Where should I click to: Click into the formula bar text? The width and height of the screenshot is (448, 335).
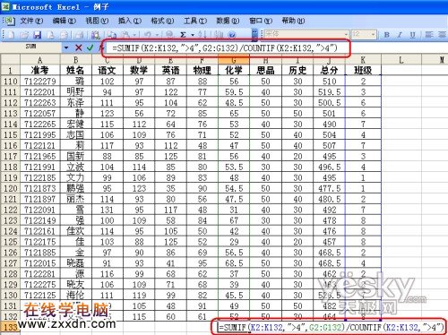pyautogui.click(x=225, y=47)
